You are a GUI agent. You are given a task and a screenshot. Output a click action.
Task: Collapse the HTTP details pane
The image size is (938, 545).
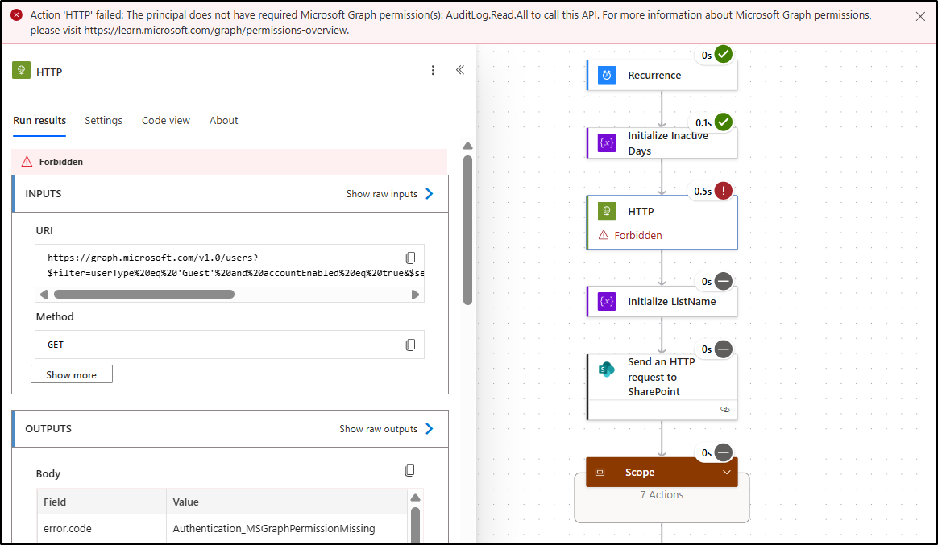point(460,70)
